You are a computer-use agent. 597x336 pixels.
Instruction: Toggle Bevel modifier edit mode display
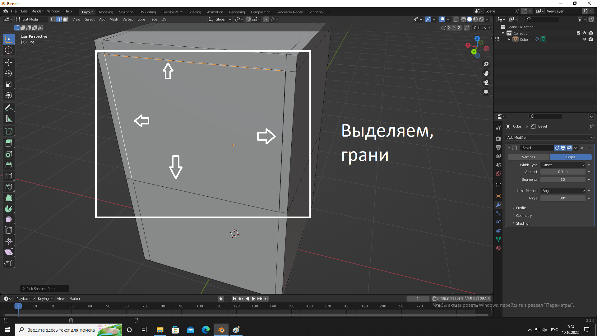pos(557,148)
